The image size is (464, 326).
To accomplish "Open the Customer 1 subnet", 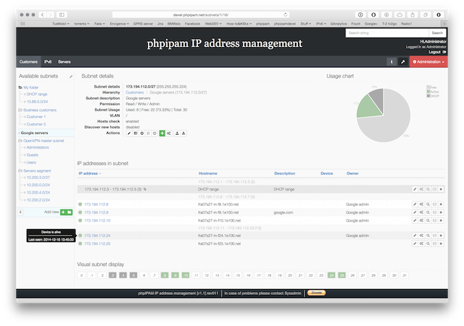I will tap(36, 117).
